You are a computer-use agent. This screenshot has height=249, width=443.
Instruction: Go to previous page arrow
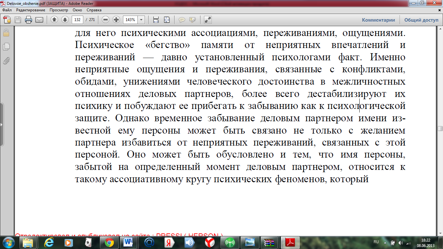(54, 20)
